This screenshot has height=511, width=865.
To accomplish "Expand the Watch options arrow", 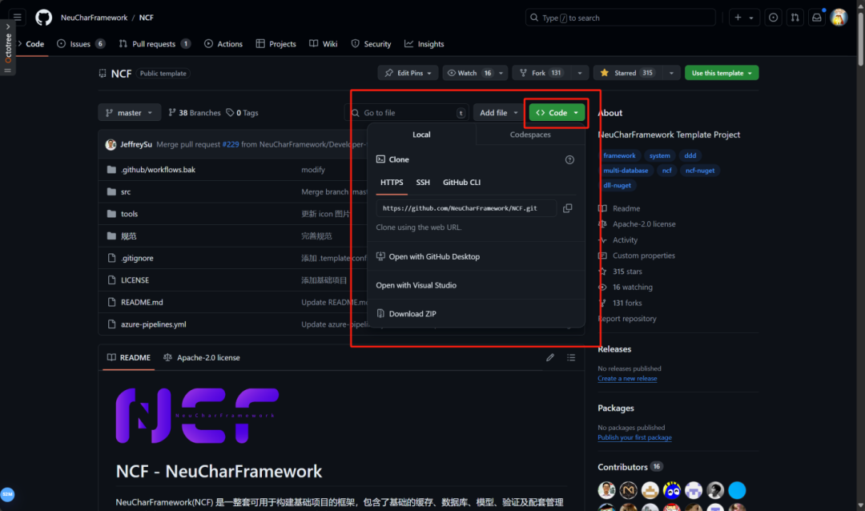I will coord(501,73).
